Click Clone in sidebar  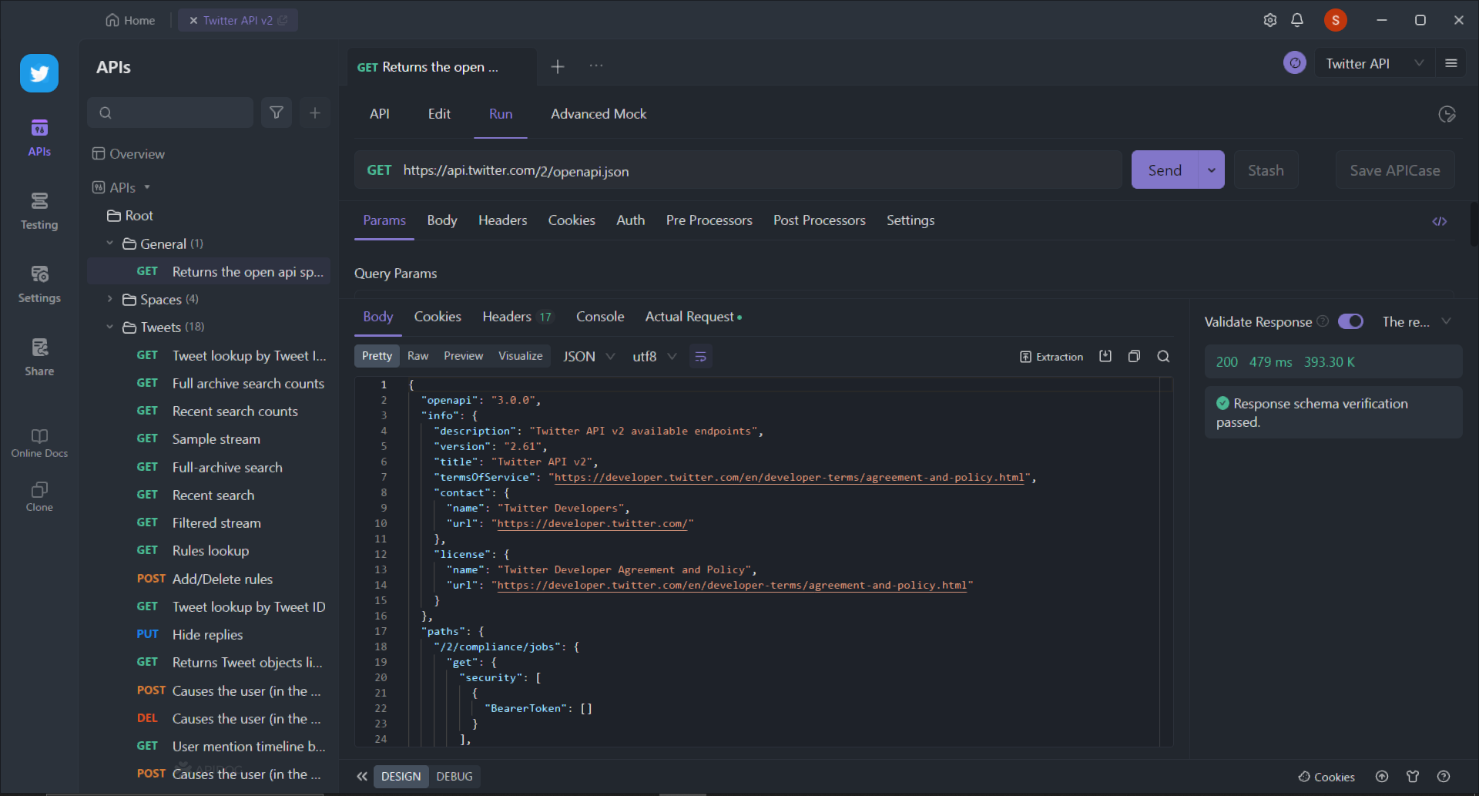pyautogui.click(x=39, y=497)
